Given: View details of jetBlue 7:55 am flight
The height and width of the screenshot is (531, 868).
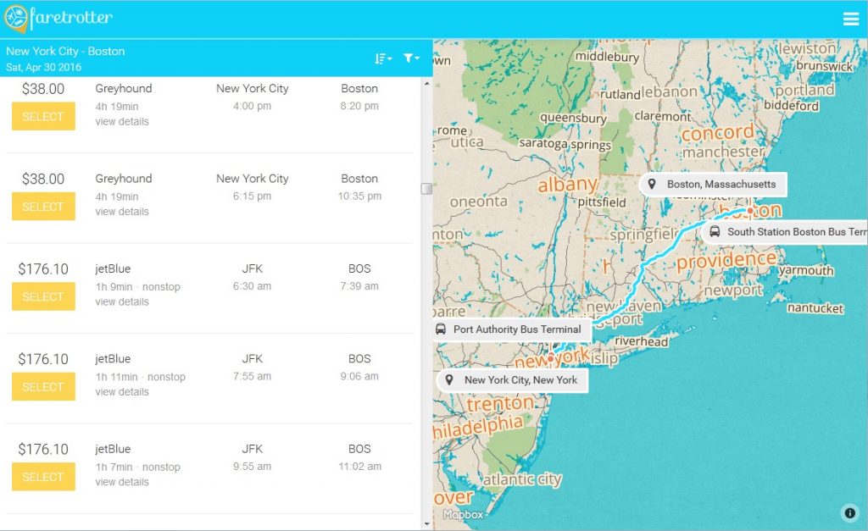Looking at the screenshot, I should pyautogui.click(x=122, y=391).
